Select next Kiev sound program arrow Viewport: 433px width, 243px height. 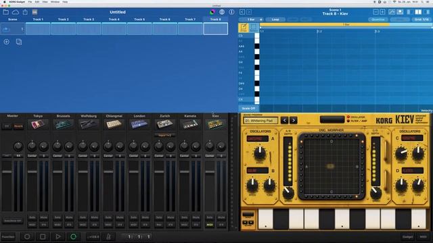pos(293,120)
